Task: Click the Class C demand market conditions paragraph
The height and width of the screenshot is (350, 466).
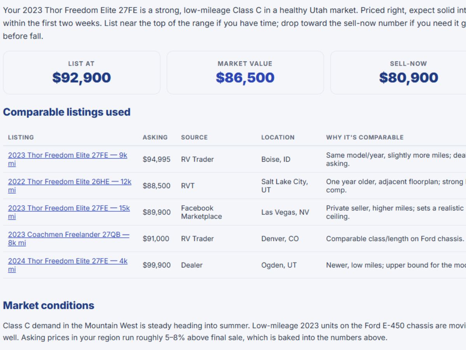Action: tap(235, 331)
